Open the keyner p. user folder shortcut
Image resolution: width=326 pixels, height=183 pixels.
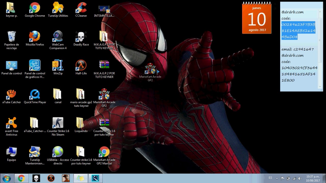pyautogui.click(x=11, y=10)
